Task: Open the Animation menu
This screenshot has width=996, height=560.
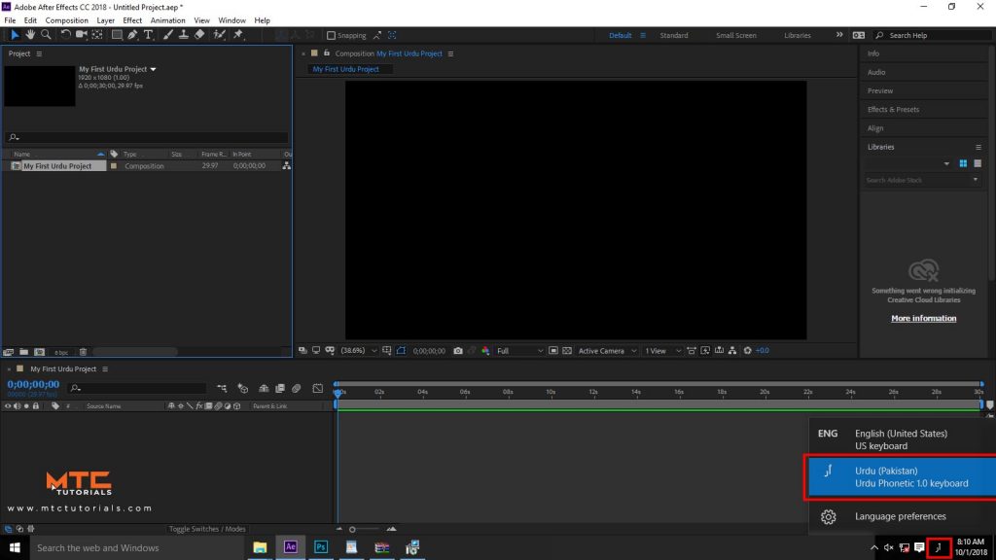Action: [167, 20]
